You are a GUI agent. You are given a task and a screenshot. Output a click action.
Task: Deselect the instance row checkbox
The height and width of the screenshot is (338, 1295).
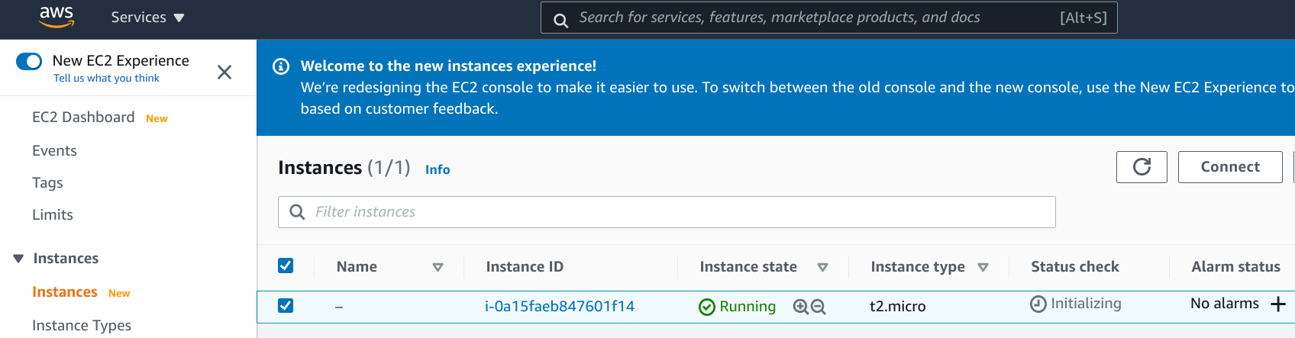[286, 306]
